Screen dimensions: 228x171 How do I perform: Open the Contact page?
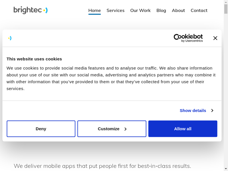click(199, 11)
